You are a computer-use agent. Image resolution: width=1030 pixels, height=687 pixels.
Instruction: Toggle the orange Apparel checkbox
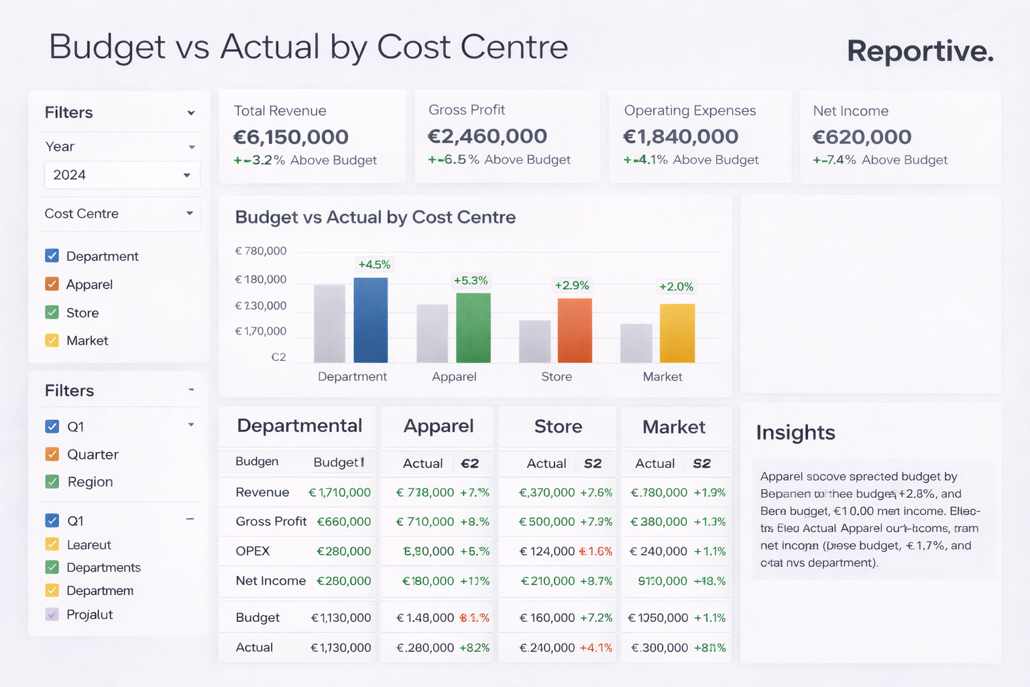(52, 284)
